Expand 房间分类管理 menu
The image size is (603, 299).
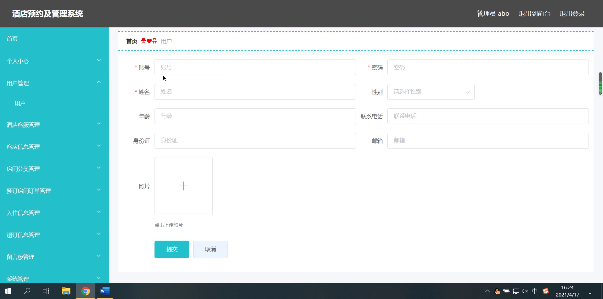click(x=54, y=169)
